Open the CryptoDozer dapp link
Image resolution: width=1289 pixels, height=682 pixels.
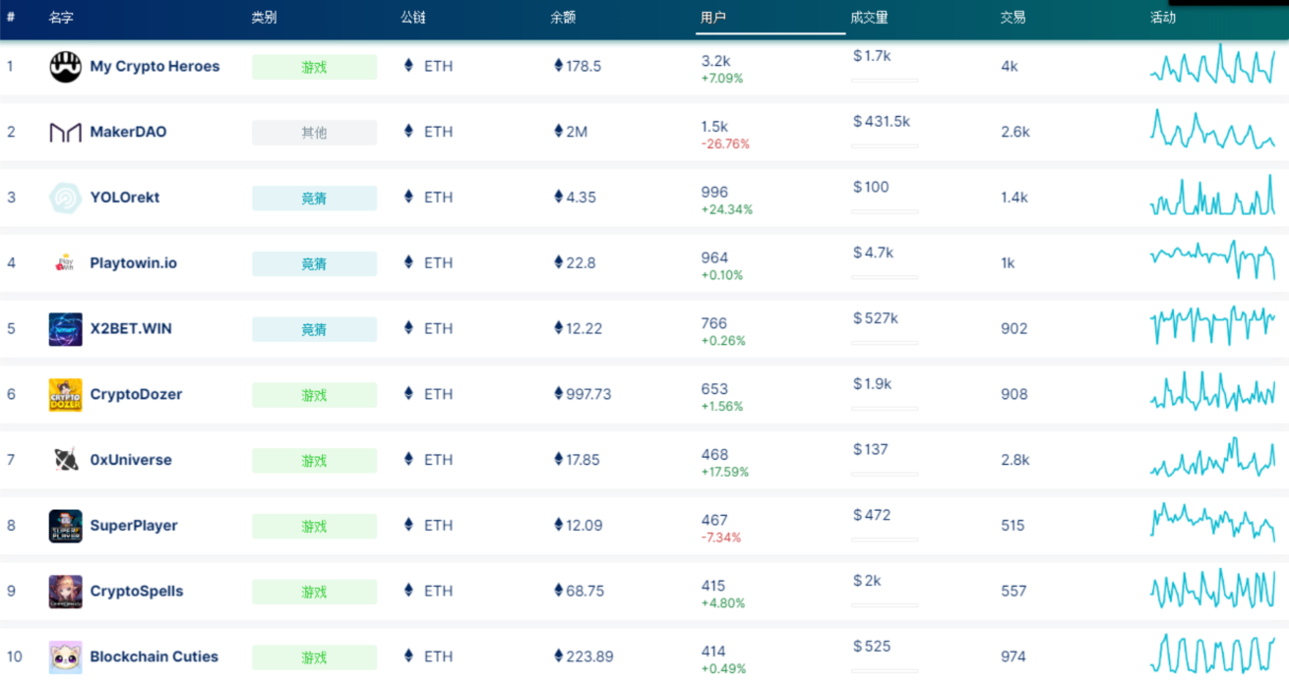click(136, 394)
